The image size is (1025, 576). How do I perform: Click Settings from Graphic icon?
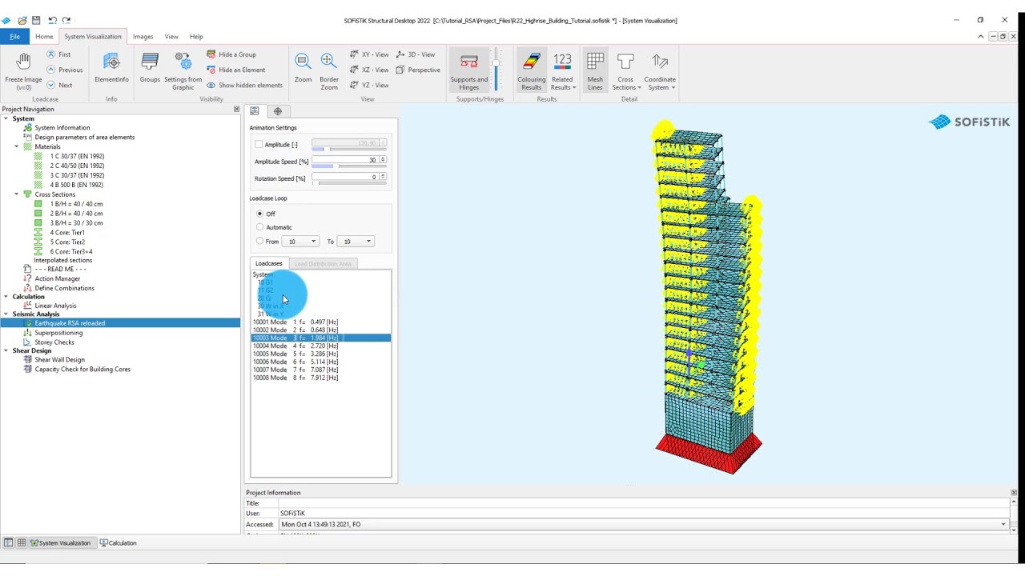pyautogui.click(x=183, y=62)
